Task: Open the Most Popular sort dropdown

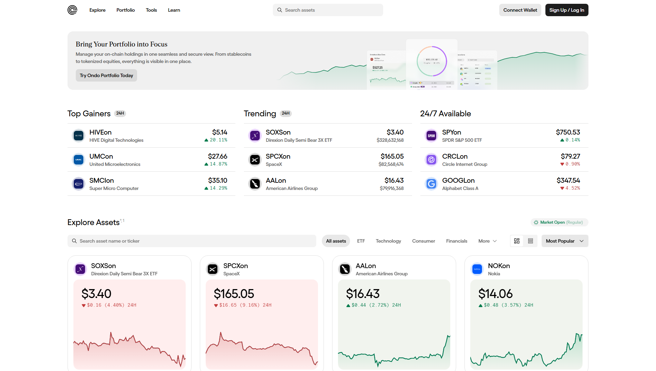Action: click(x=565, y=241)
